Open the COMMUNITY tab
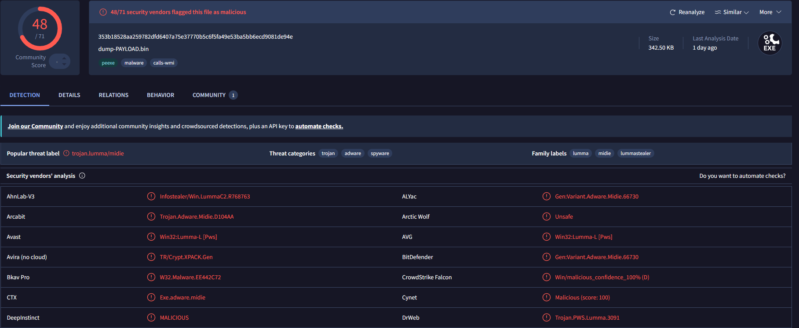The width and height of the screenshot is (799, 328). point(215,95)
